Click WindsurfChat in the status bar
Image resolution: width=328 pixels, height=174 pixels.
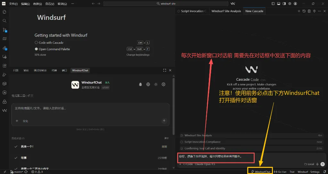pos(261,172)
